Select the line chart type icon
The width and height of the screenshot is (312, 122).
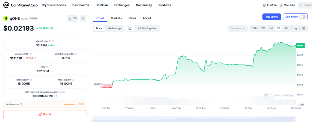(x=130, y=28)
